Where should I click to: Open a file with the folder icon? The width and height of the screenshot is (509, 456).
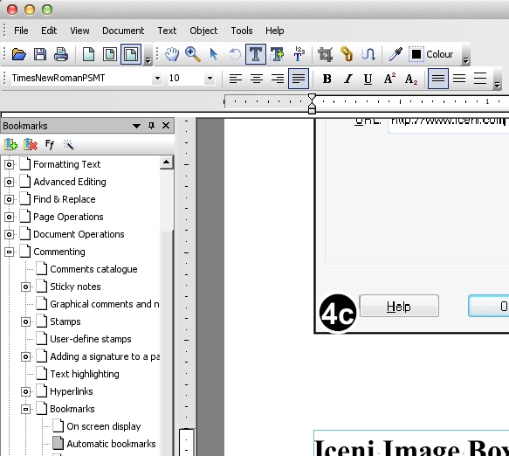[x=18, y=54]
